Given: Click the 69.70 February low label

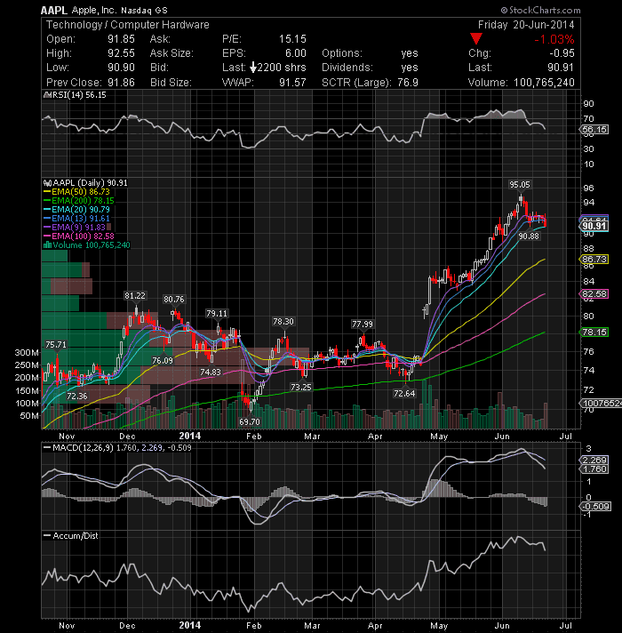Looking at the screenshot, I should tap(250, 422).
